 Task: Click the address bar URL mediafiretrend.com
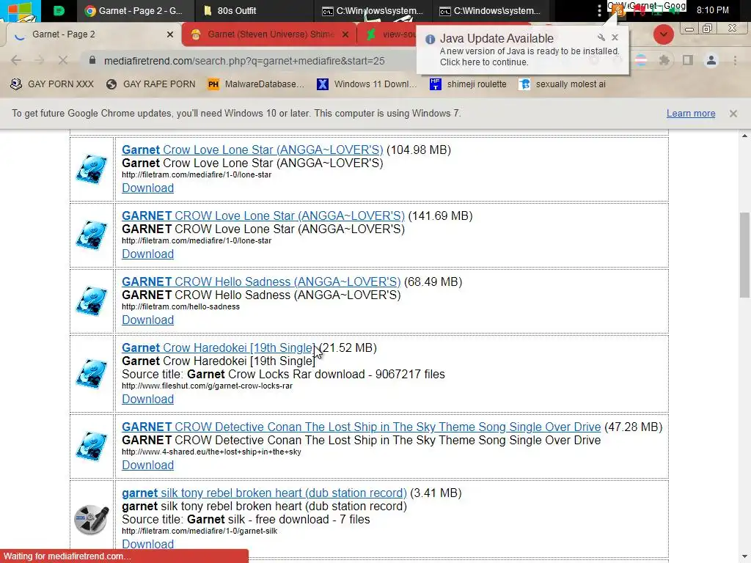point(244,61)
